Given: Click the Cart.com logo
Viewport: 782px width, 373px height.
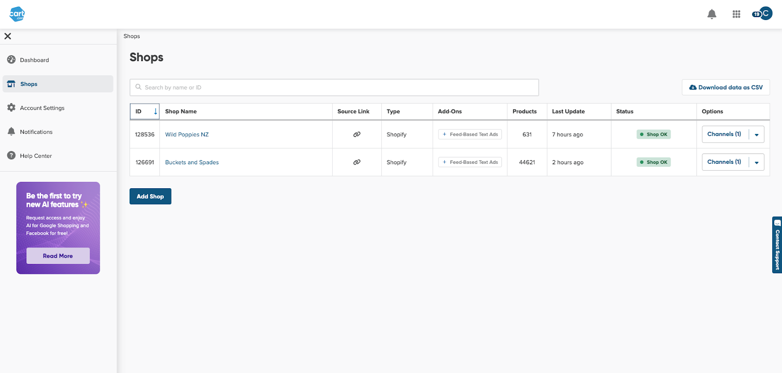Looking at the screenshot, I should (17, 14).
